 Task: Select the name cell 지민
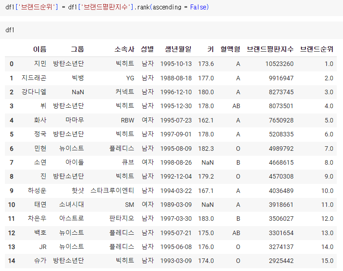(40, 64)
